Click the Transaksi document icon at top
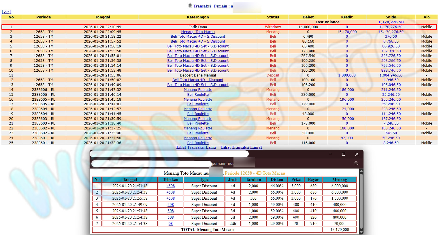This screenshot has width=439, height=235. [190, 6]
